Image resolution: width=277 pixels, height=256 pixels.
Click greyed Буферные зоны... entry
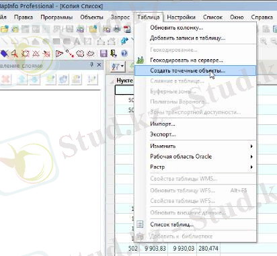pos(195,91)
